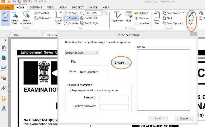
Task: Open the PDF Sign tool
Action: point(191,18)
